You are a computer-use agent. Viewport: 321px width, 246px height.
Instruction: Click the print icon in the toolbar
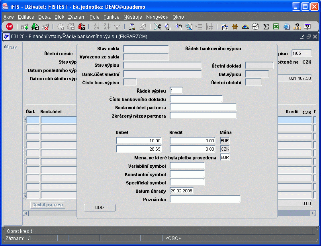click(x=132, y=27)
